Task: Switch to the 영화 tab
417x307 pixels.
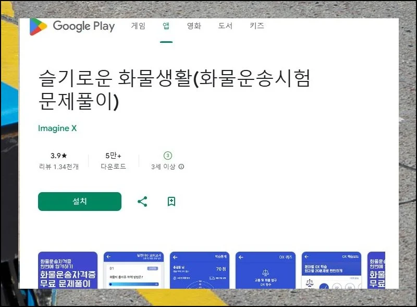Action: pos(194,26)
